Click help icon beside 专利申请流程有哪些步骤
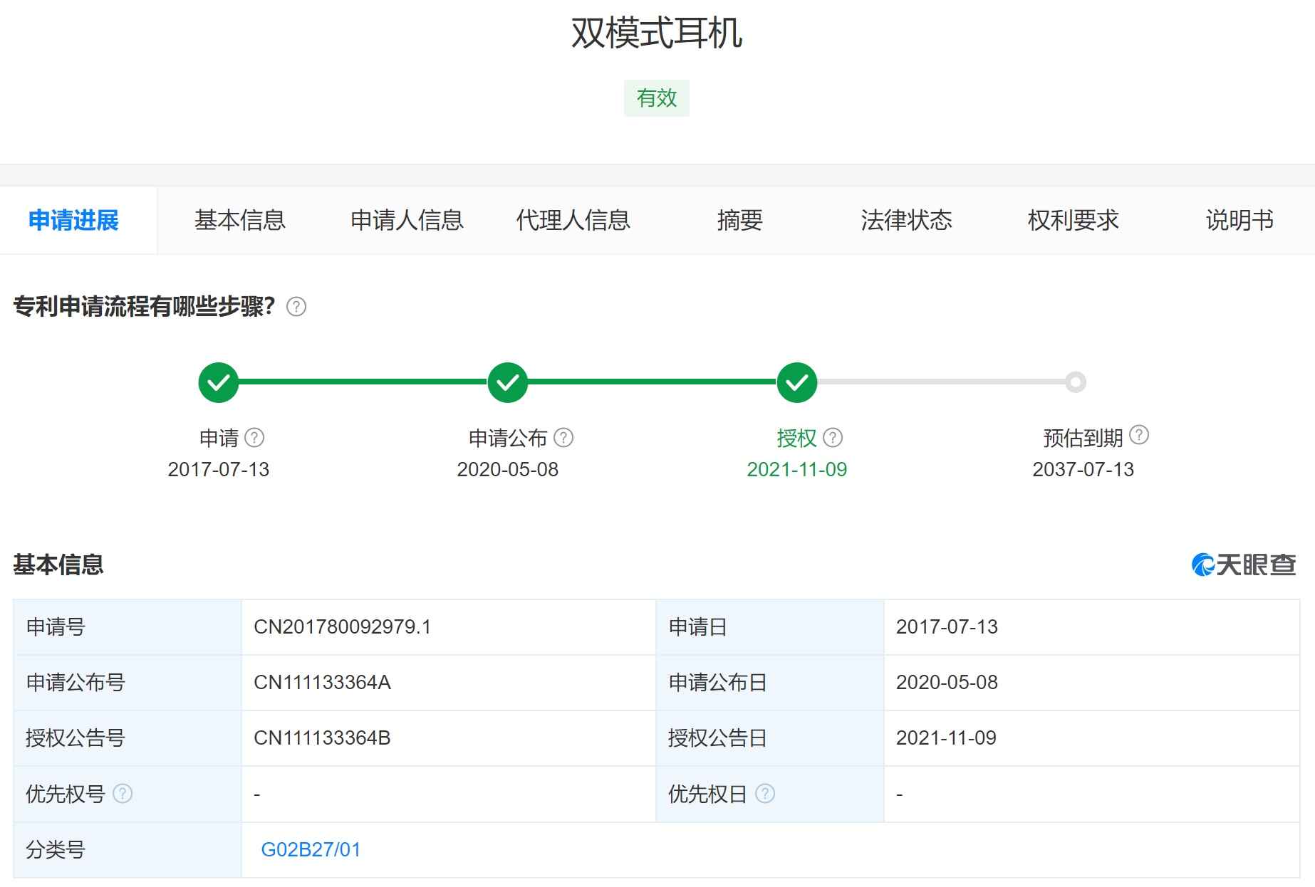This screenshot has width=1315, height=887. click(296, 307)
